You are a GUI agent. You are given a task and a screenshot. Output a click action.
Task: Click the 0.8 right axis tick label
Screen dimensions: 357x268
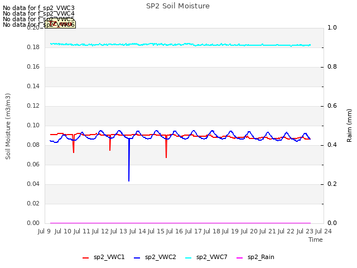[332, 67]
